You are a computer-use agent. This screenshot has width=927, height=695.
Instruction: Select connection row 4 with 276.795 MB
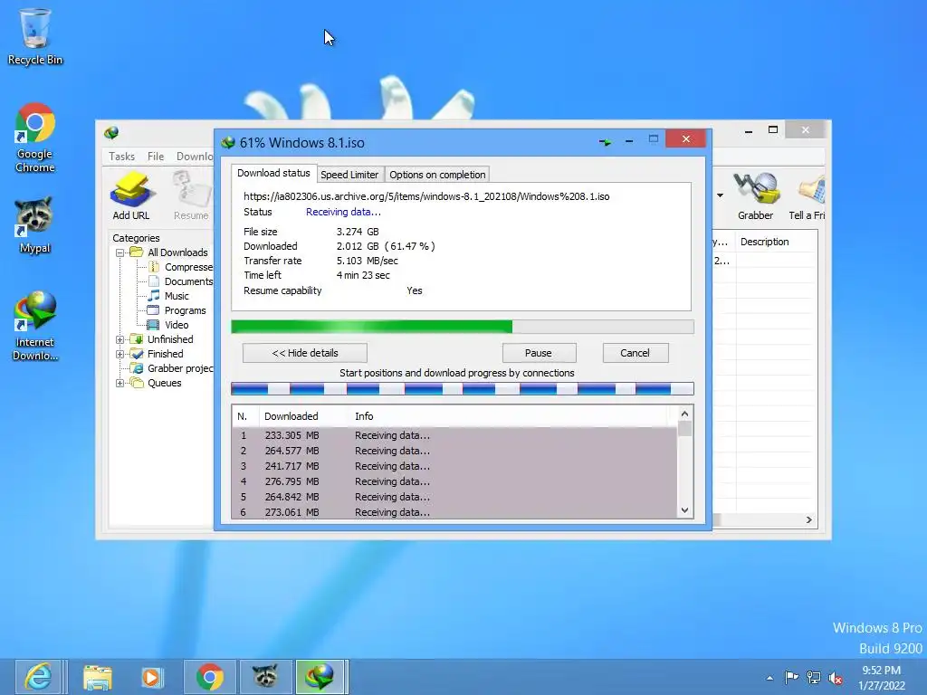(x=454, y=481)
